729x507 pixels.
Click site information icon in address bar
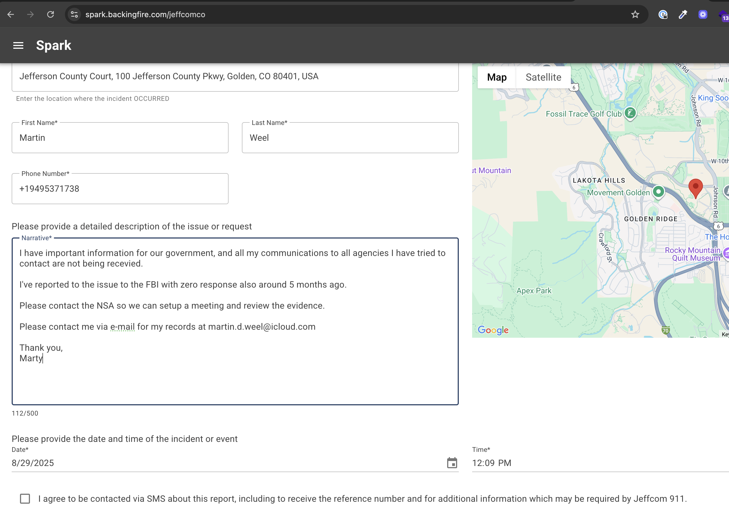click(x=75, y=14)
